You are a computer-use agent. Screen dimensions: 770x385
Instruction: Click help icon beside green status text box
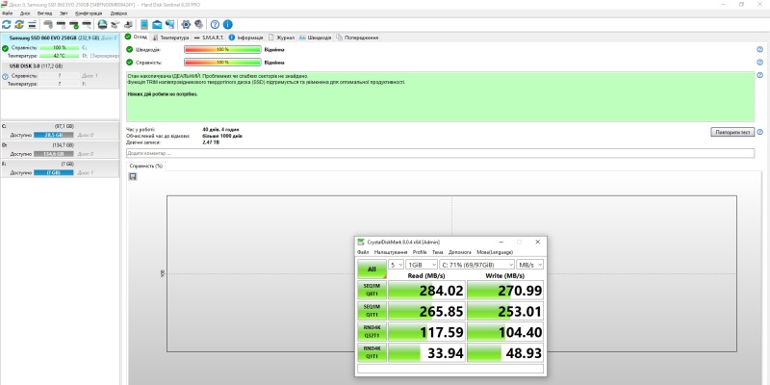(759, 75)
